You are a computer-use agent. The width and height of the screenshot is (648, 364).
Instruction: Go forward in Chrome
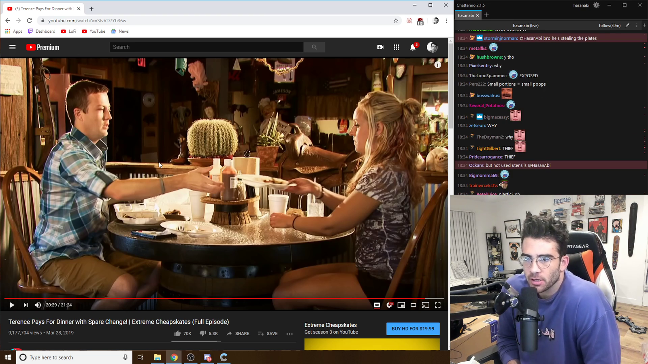coord(18,21)
